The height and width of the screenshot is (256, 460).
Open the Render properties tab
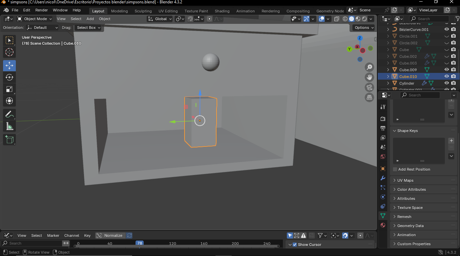383,119
